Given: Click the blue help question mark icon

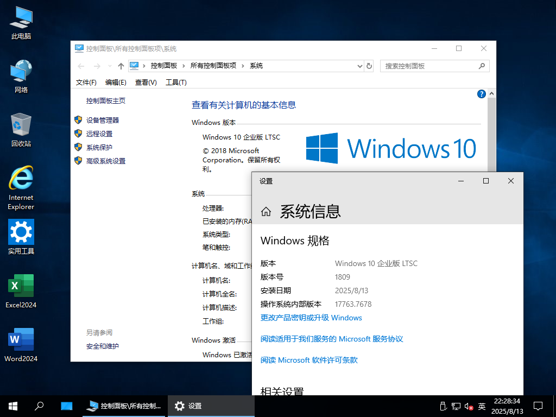Looking at the screenshot, I should (481, 94).
